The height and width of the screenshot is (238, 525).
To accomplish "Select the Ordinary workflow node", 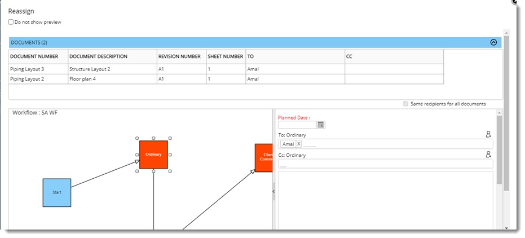I will coord(153,155).
